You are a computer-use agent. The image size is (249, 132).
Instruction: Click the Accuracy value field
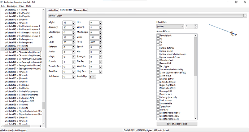click(67, 28)
